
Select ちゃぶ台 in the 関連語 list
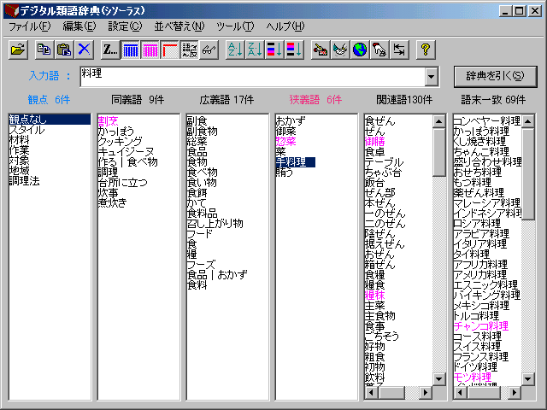[383, 173]
